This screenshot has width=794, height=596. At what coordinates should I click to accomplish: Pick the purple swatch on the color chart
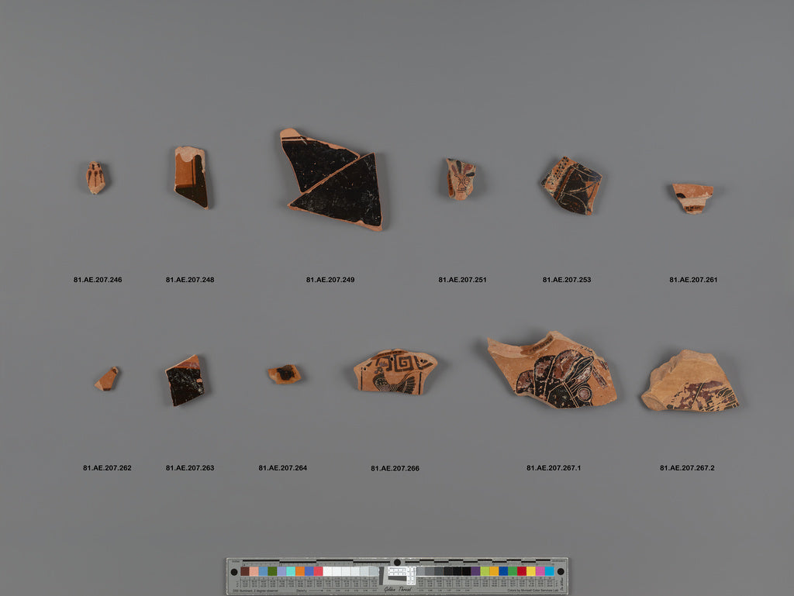(475, 571)
